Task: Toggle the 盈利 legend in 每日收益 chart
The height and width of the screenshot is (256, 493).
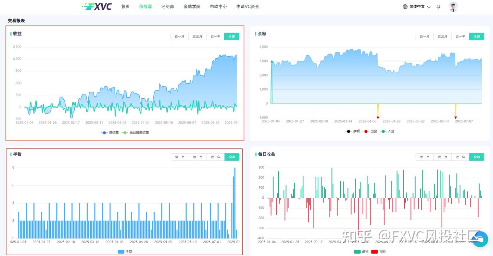Action: pos(362,251)
